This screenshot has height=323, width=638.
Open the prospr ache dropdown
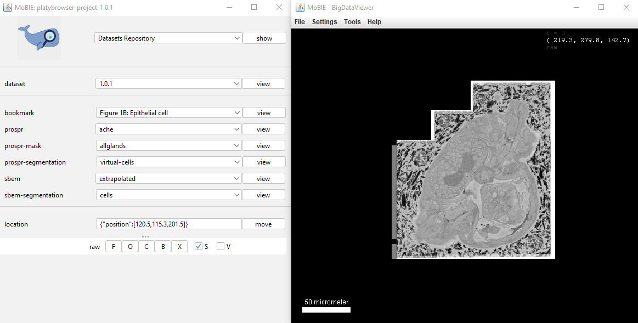[x=169, y=129]
